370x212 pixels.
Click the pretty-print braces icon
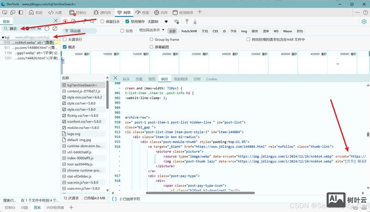click(x=114, y=198)
